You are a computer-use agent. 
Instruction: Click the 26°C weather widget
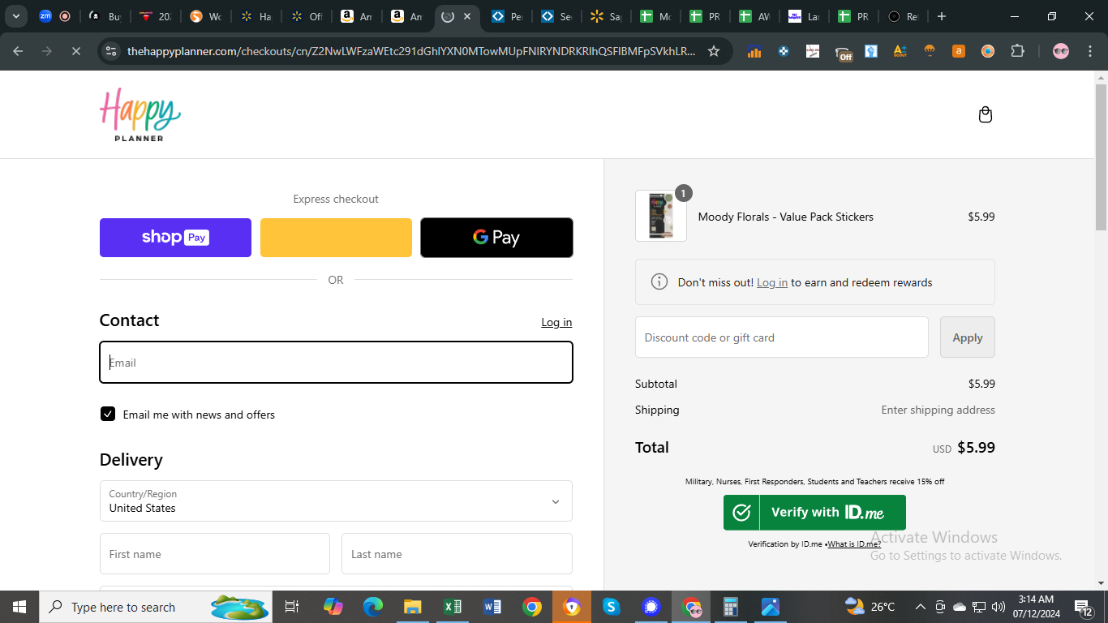coord(870,607)
